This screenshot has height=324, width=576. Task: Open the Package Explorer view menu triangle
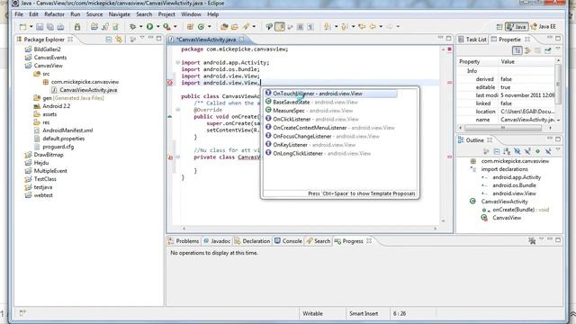pyautogui.click(x=142, y=38)
